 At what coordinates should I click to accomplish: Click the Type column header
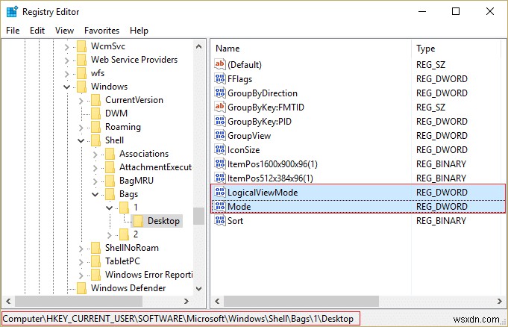(426, 48)
